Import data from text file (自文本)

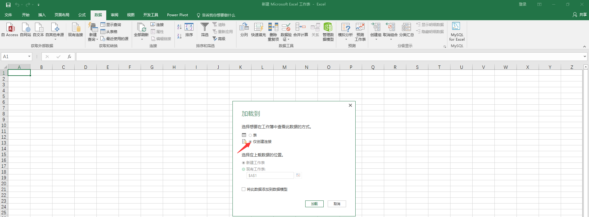38,30
